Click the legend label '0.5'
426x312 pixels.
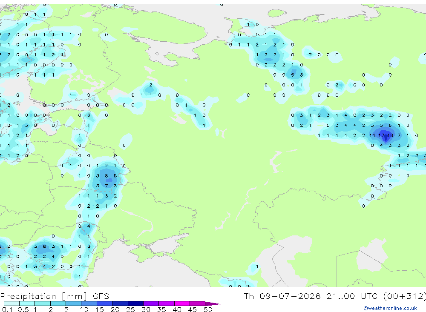[x=23, y=309]
